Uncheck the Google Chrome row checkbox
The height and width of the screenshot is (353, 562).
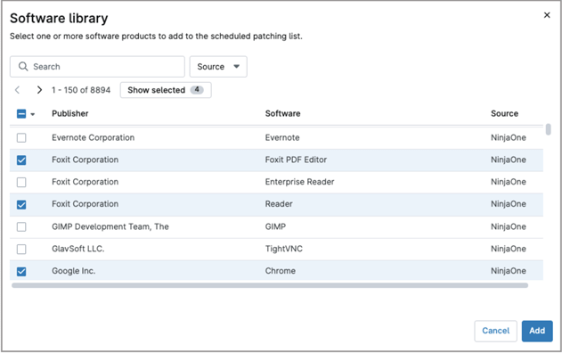coord(21,271)
